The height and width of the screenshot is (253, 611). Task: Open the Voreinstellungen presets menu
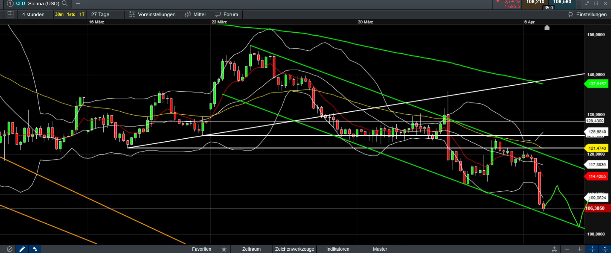152,14
